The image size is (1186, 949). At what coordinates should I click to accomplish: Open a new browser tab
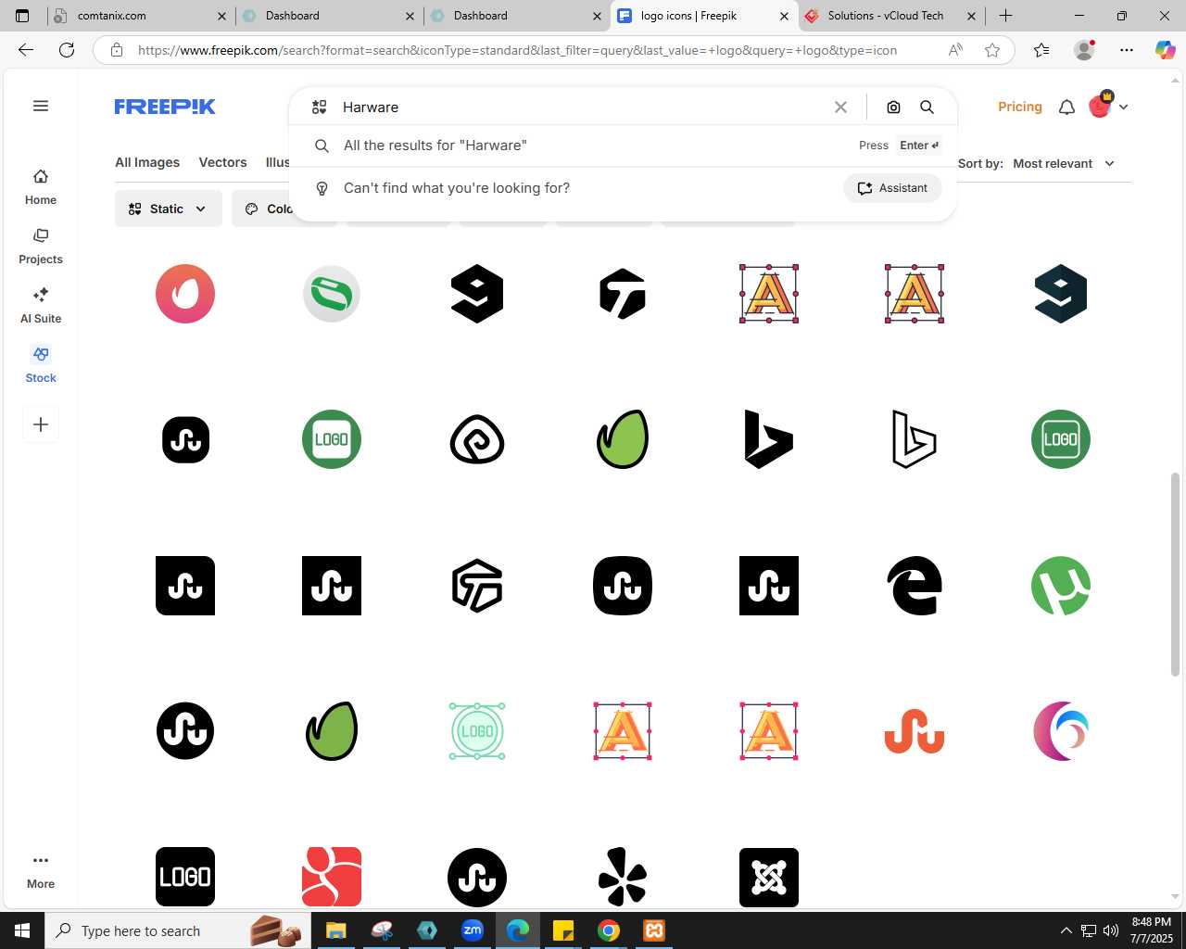[1005, 16]
